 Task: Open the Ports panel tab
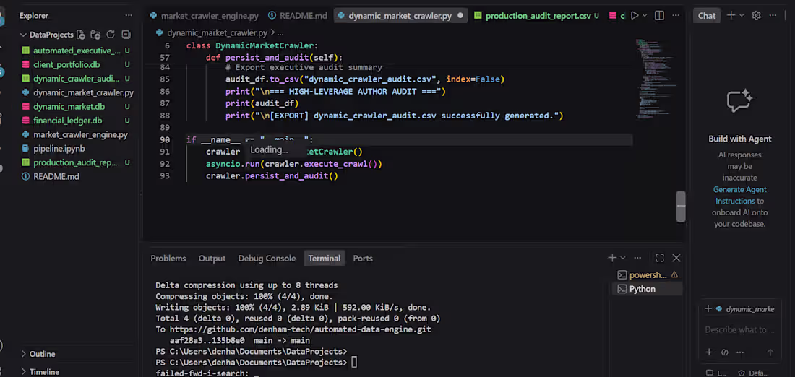(x=363, y=258)
